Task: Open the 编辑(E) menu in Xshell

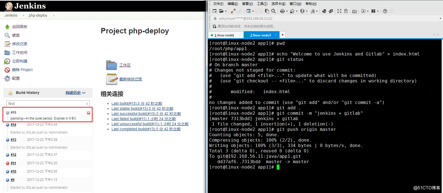Action: [233, 4]
